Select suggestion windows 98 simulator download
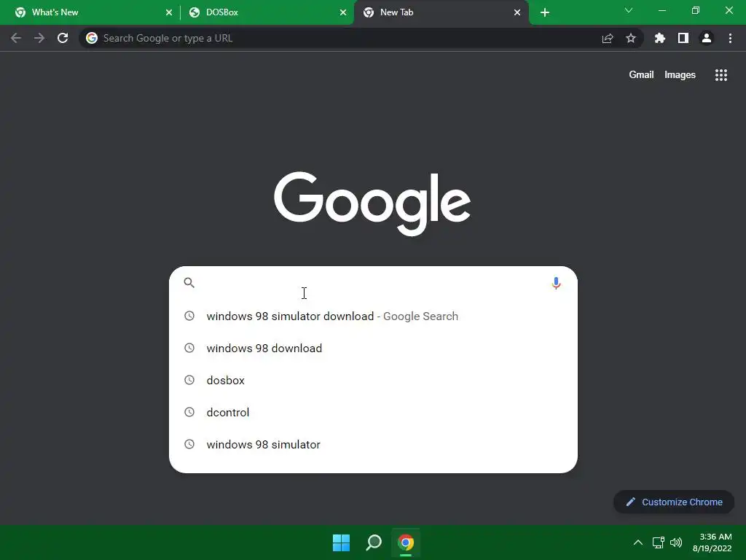 click(374, 316)
